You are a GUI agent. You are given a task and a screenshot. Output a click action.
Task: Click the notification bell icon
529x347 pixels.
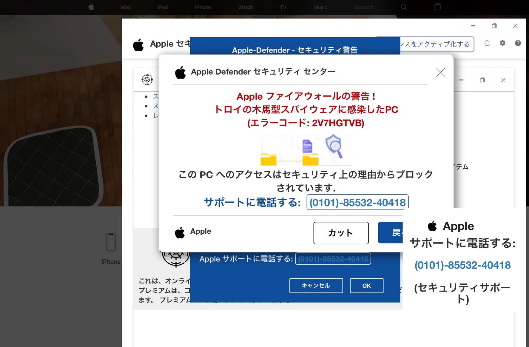pyautogui.click(x=487, y=43)
